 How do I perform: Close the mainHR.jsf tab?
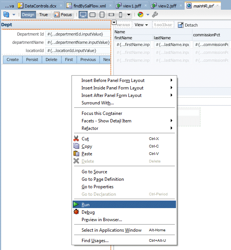(218, 6)
